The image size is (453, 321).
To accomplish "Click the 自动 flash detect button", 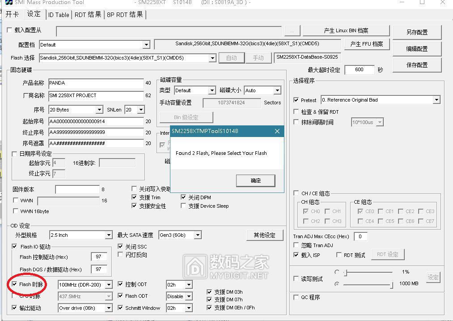I will tap(231, 58).
